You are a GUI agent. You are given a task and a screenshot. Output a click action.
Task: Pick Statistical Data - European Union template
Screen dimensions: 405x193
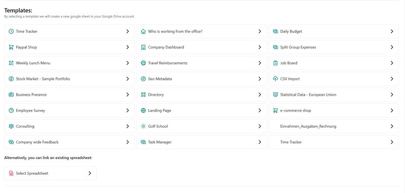point(334,95)
